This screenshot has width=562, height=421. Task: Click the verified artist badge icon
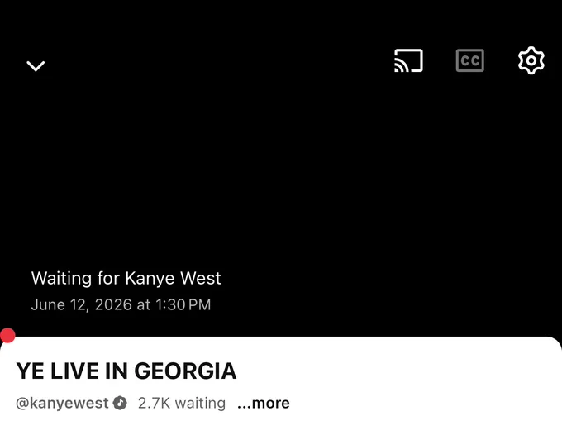tap(120, 403)
